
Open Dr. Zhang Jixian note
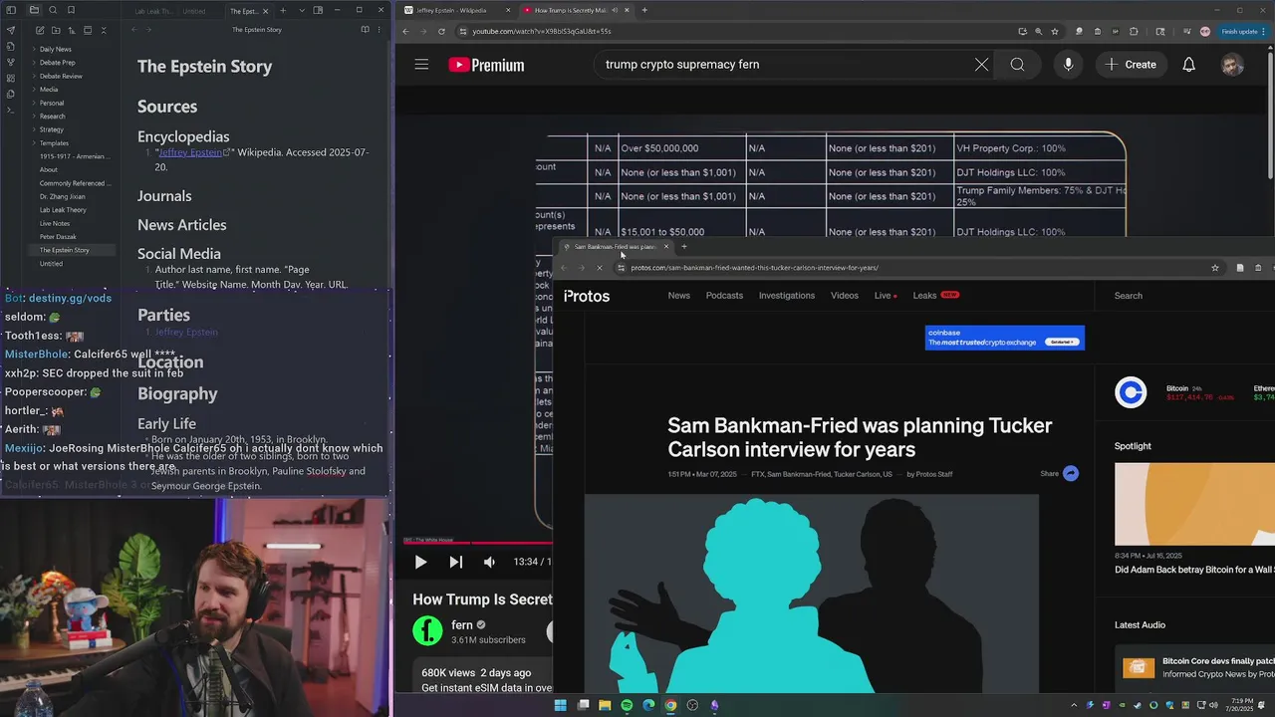pos(62,196)
